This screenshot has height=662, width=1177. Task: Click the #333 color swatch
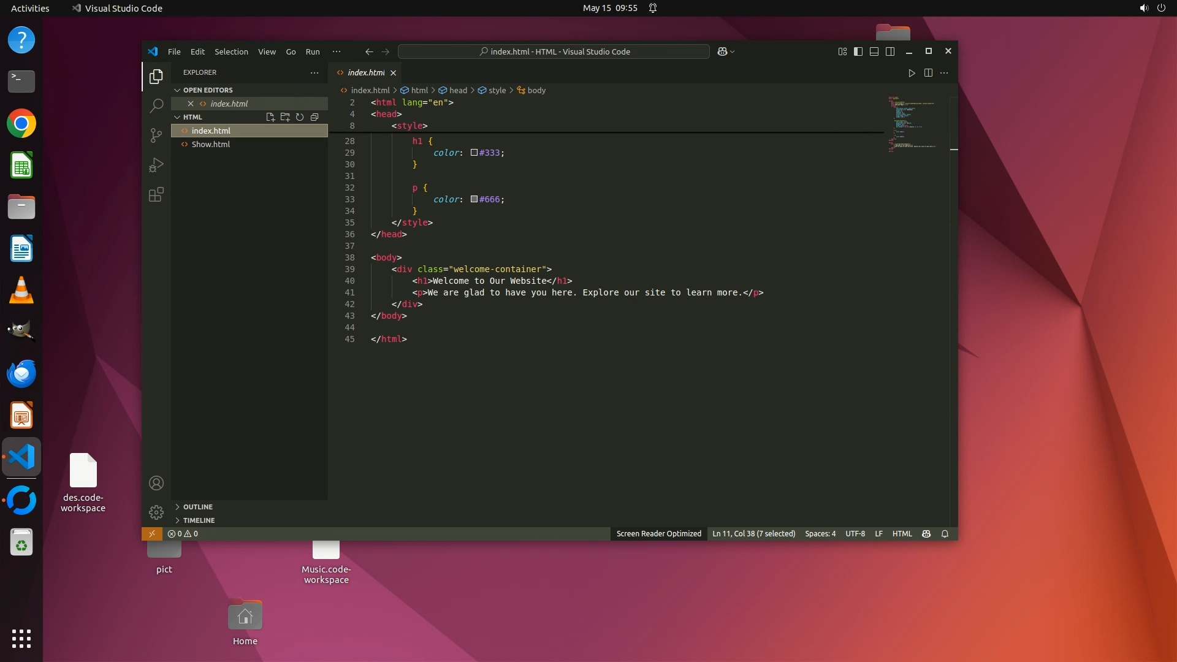[x=474, y=153]
